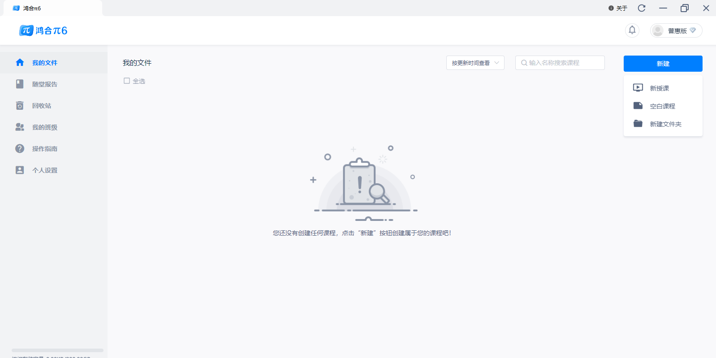This screenshot has height=358, width=716.
Task: Expand the 按更新时间查看 sort dropdown
Action: pos(475,63)
